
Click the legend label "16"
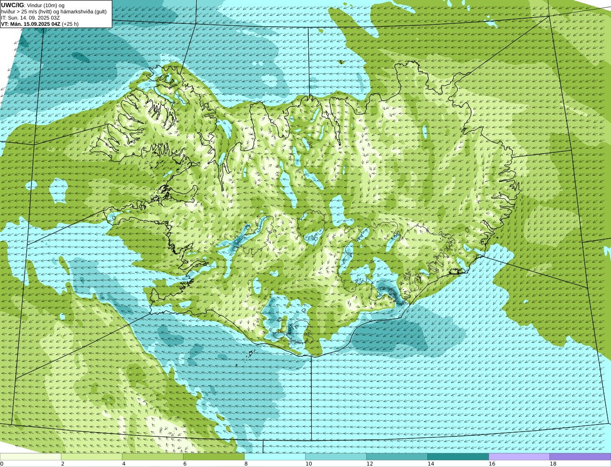coord(492,464)
